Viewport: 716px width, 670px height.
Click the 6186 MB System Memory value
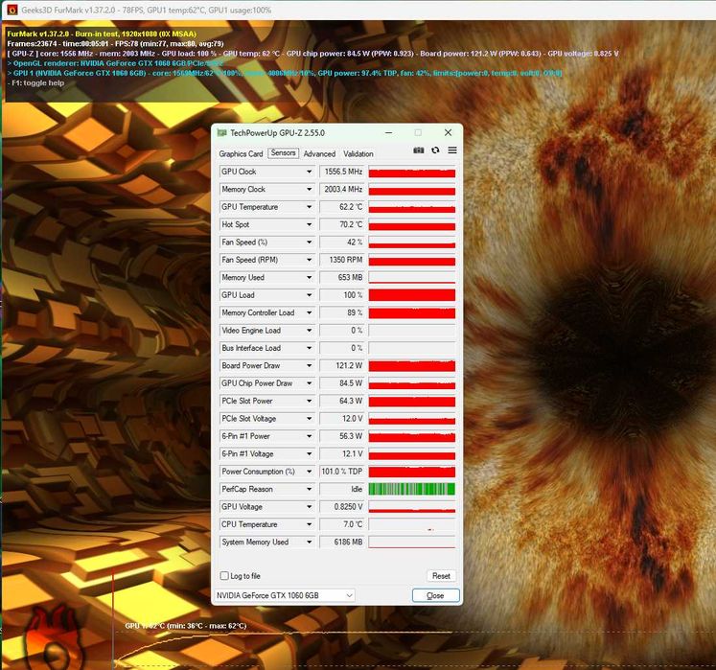[x=341, y=543]
